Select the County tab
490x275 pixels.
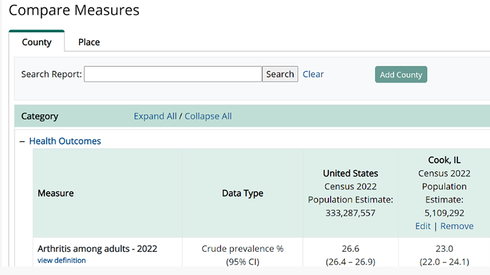pyautogui.click(x=36, y=42)
